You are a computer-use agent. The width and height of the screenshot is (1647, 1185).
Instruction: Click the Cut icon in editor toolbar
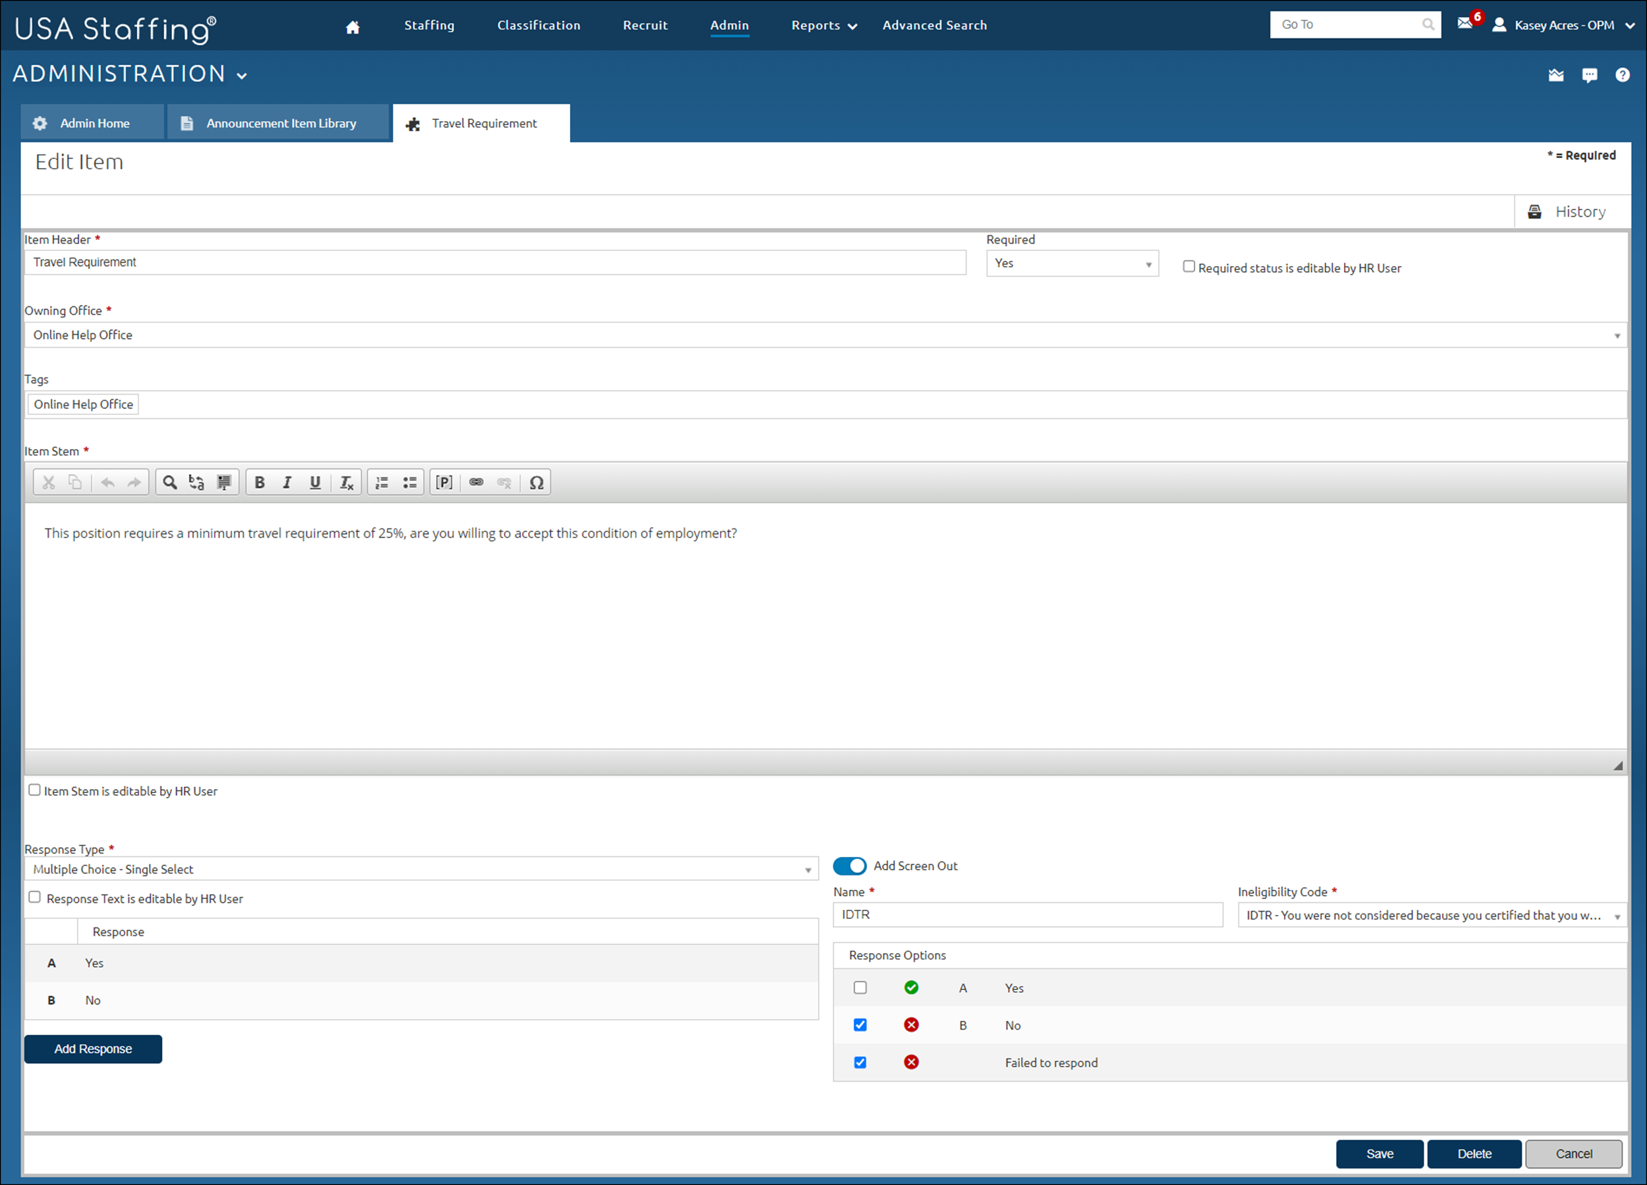point(49,482)
